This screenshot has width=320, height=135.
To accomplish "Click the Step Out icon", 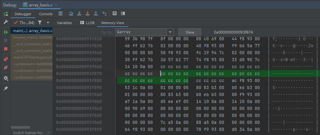I will click(x=96, y=14).
